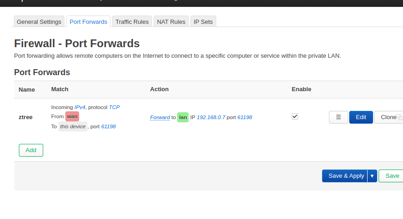Clone the ztree forwarding rule

click(x=389, y=117)
